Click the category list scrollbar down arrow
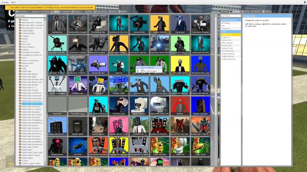 pyautogui.click(x=45, y=164)
